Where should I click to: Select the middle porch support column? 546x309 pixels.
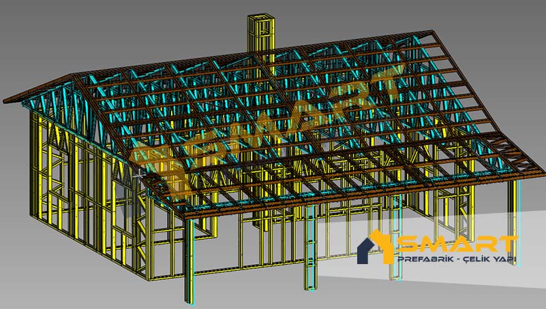point(311,246)
